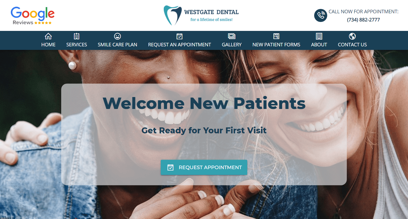The height and width of the screenshot is (219, 408).
Task: Go to the Gallery menu item
Action: point(232,45)
